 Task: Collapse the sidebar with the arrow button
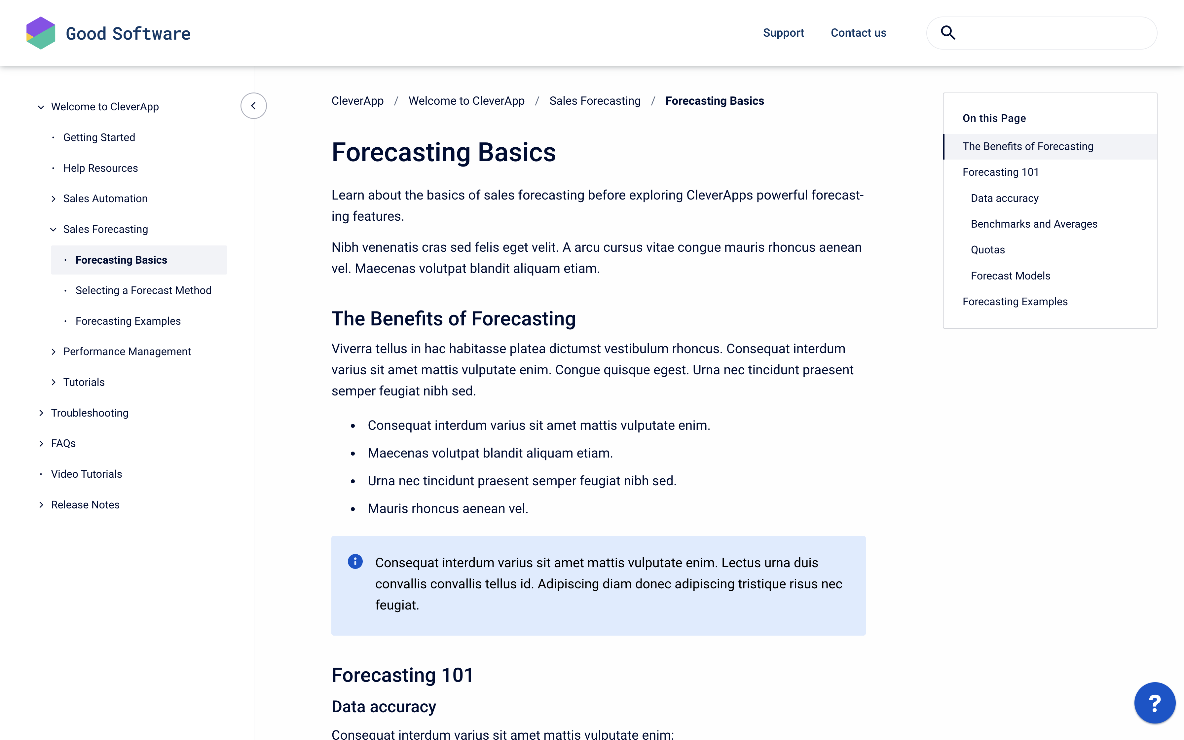(x=253, y=106)
